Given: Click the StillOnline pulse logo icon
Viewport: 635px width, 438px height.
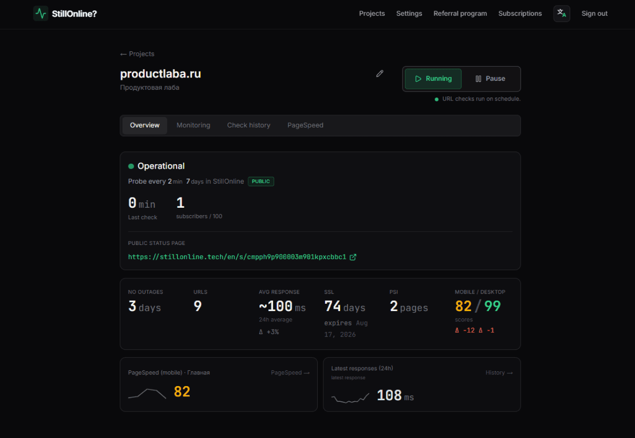Looking at the screenshot, I should (41, 14).
